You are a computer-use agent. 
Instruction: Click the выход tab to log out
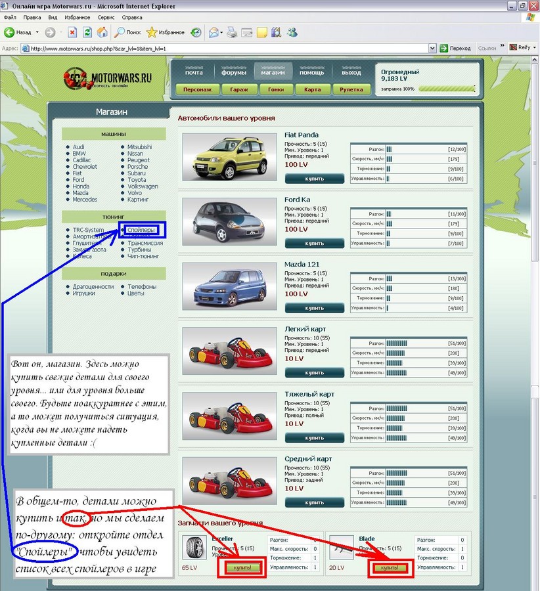click(351, 72)
